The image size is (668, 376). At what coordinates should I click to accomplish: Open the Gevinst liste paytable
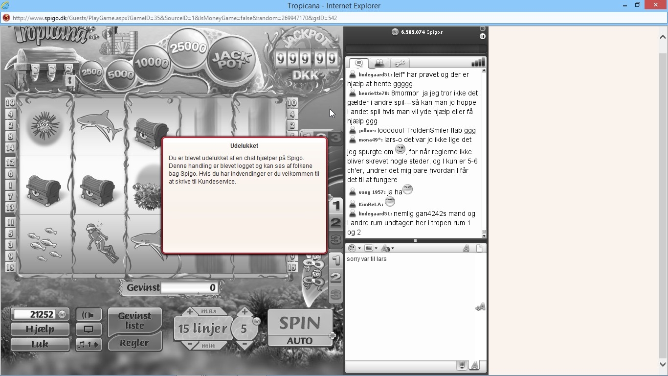[134, 321]
